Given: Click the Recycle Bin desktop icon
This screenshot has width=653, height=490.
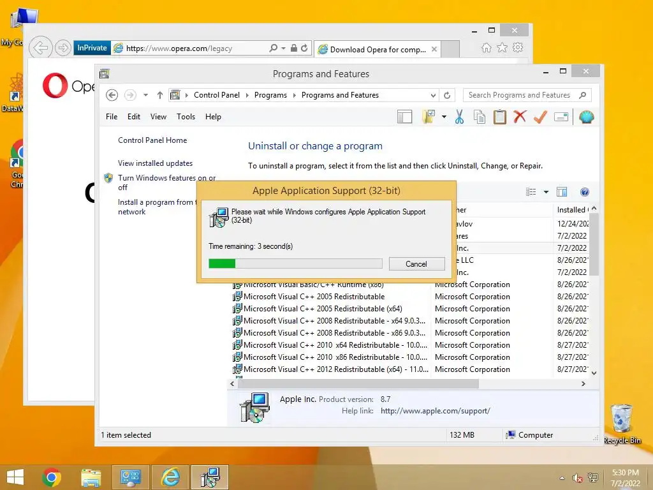Looking at the screenshot, I should coord(622,424).
